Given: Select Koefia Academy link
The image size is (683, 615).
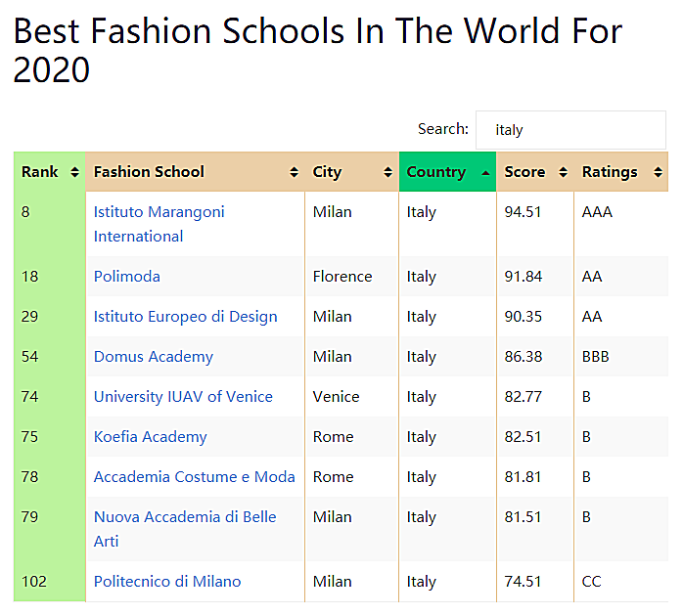Looking at the screenshot, I should click(x=151, y=436).
